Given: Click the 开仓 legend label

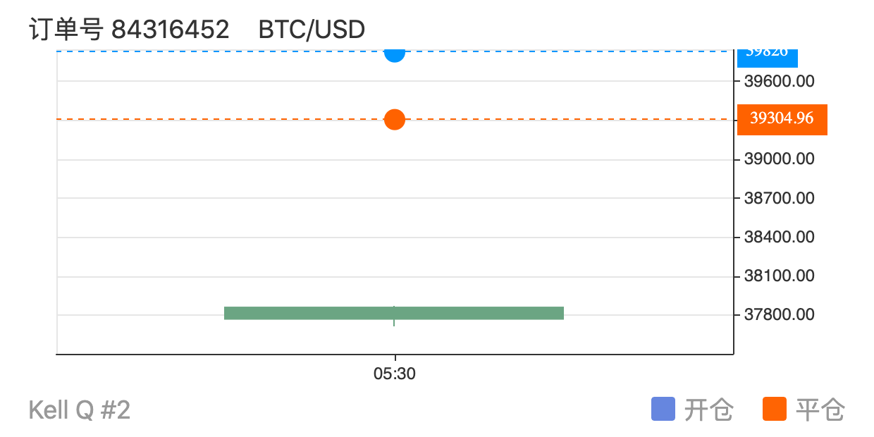Looking at the screenshot, I should [x=709, y=410].
